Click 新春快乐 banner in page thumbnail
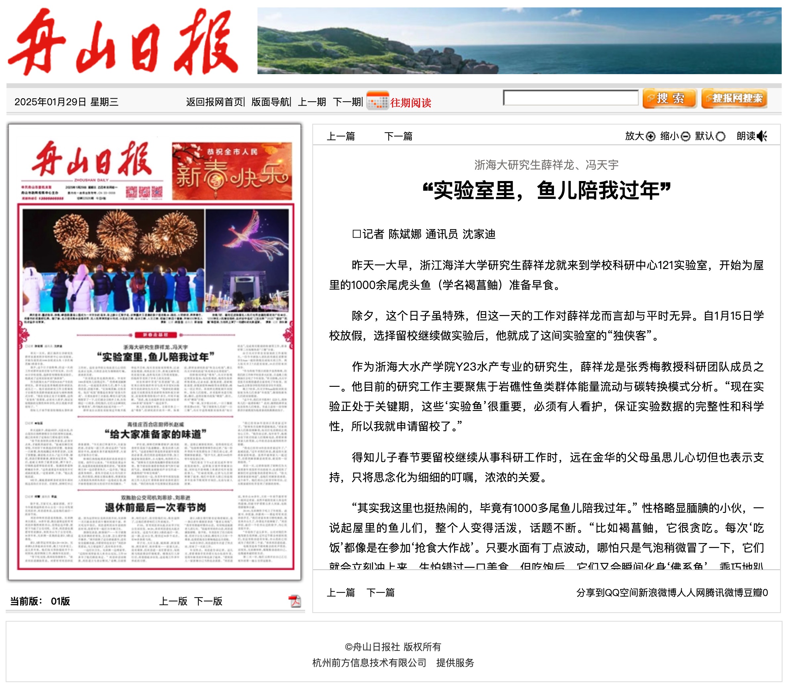 point(232,171)
